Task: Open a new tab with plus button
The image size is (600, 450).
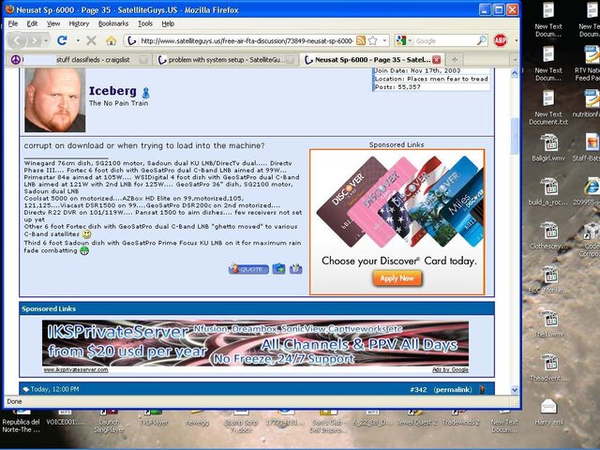Action: pos(455,59)
